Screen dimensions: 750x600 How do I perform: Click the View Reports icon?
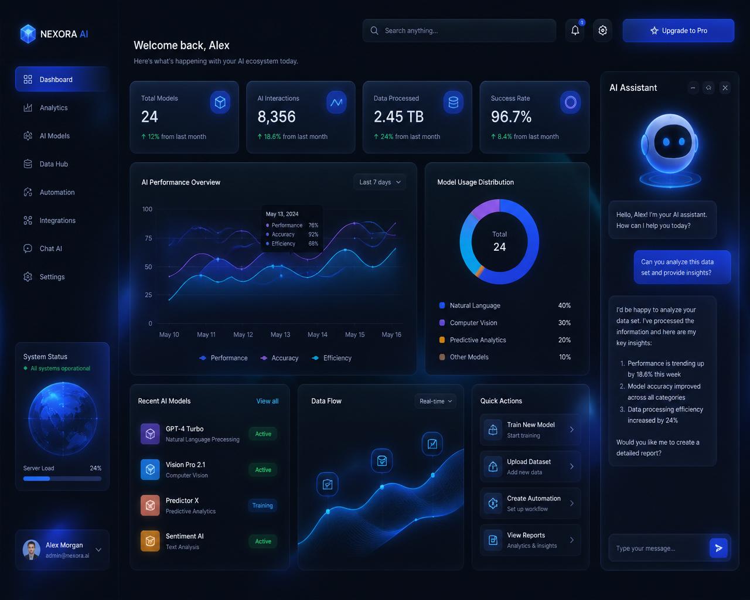point(493,540)
